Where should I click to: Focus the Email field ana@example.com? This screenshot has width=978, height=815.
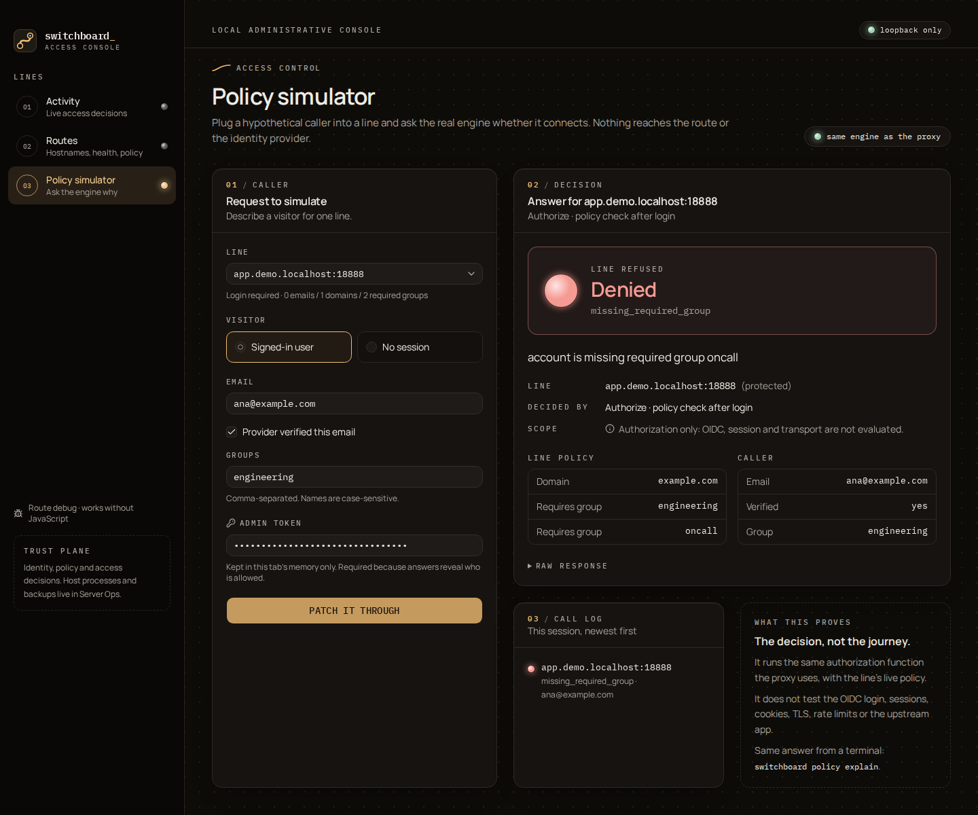pos(355,403)
